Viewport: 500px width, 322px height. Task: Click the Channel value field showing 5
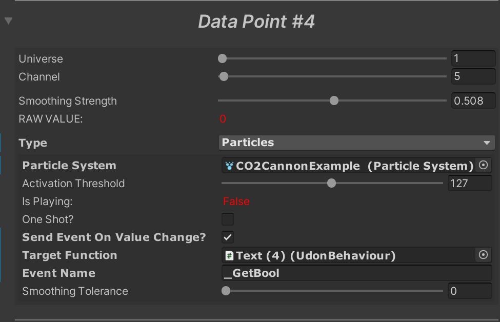pos(473,77)
